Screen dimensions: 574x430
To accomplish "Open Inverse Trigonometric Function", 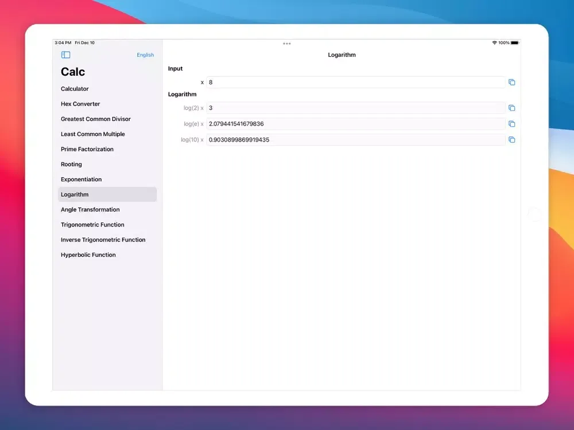I will [x=107, y=240].
